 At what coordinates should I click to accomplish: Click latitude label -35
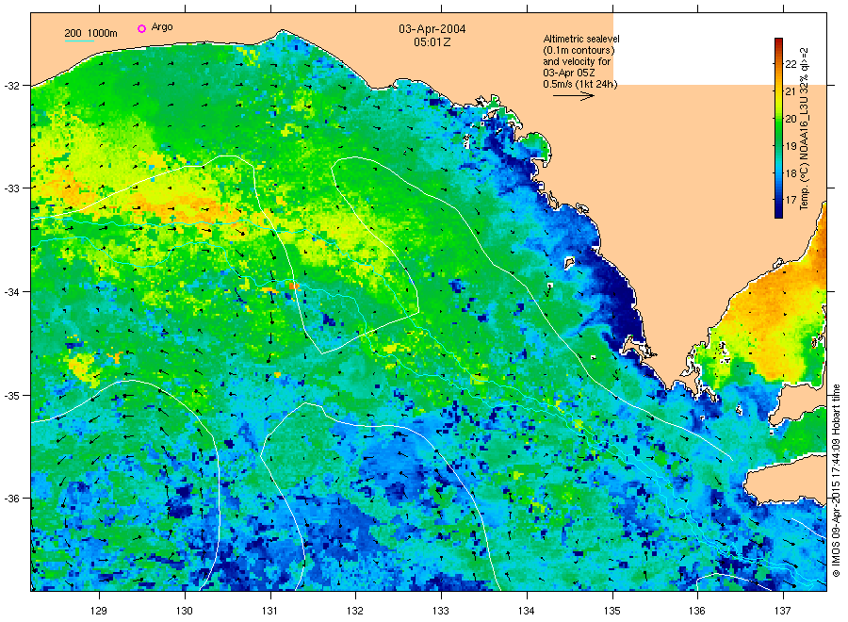[x=12, y=396]
